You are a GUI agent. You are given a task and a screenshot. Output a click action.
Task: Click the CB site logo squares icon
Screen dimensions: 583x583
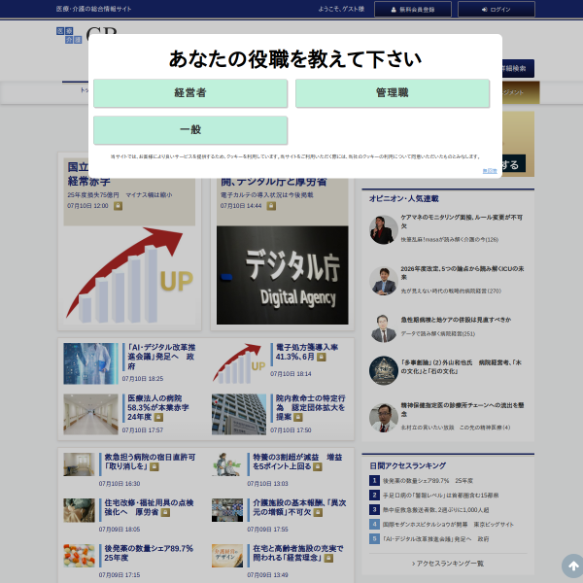pos(69,35)
